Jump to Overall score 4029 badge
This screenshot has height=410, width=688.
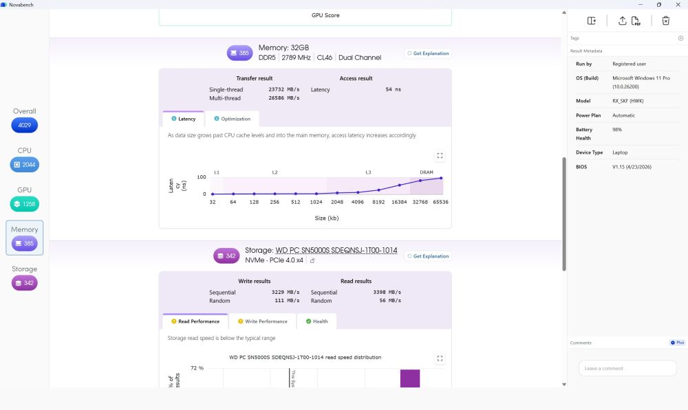[x=25, y=125]
